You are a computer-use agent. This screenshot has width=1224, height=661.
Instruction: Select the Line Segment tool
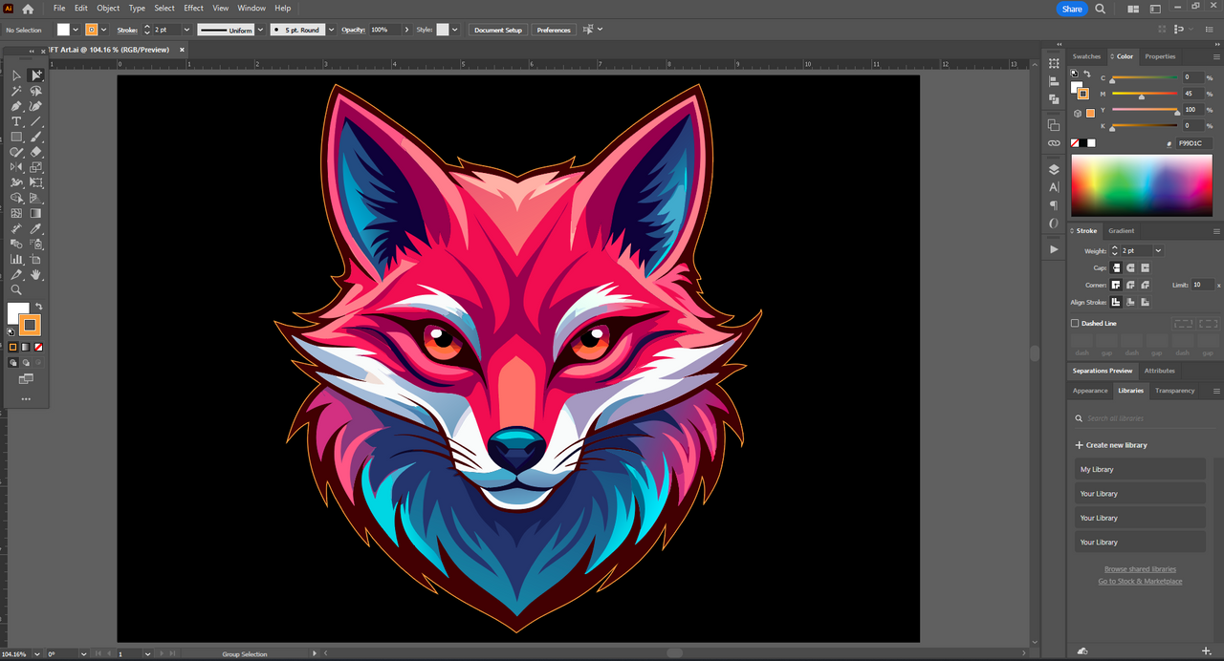[x=36, y=121]
